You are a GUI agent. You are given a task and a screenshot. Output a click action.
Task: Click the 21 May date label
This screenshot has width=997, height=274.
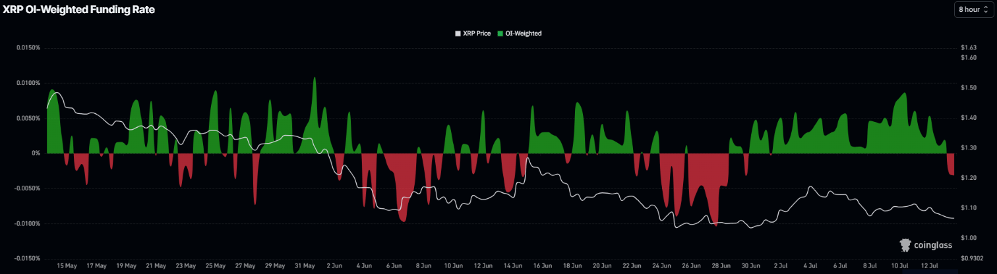(x=156, y=266)
